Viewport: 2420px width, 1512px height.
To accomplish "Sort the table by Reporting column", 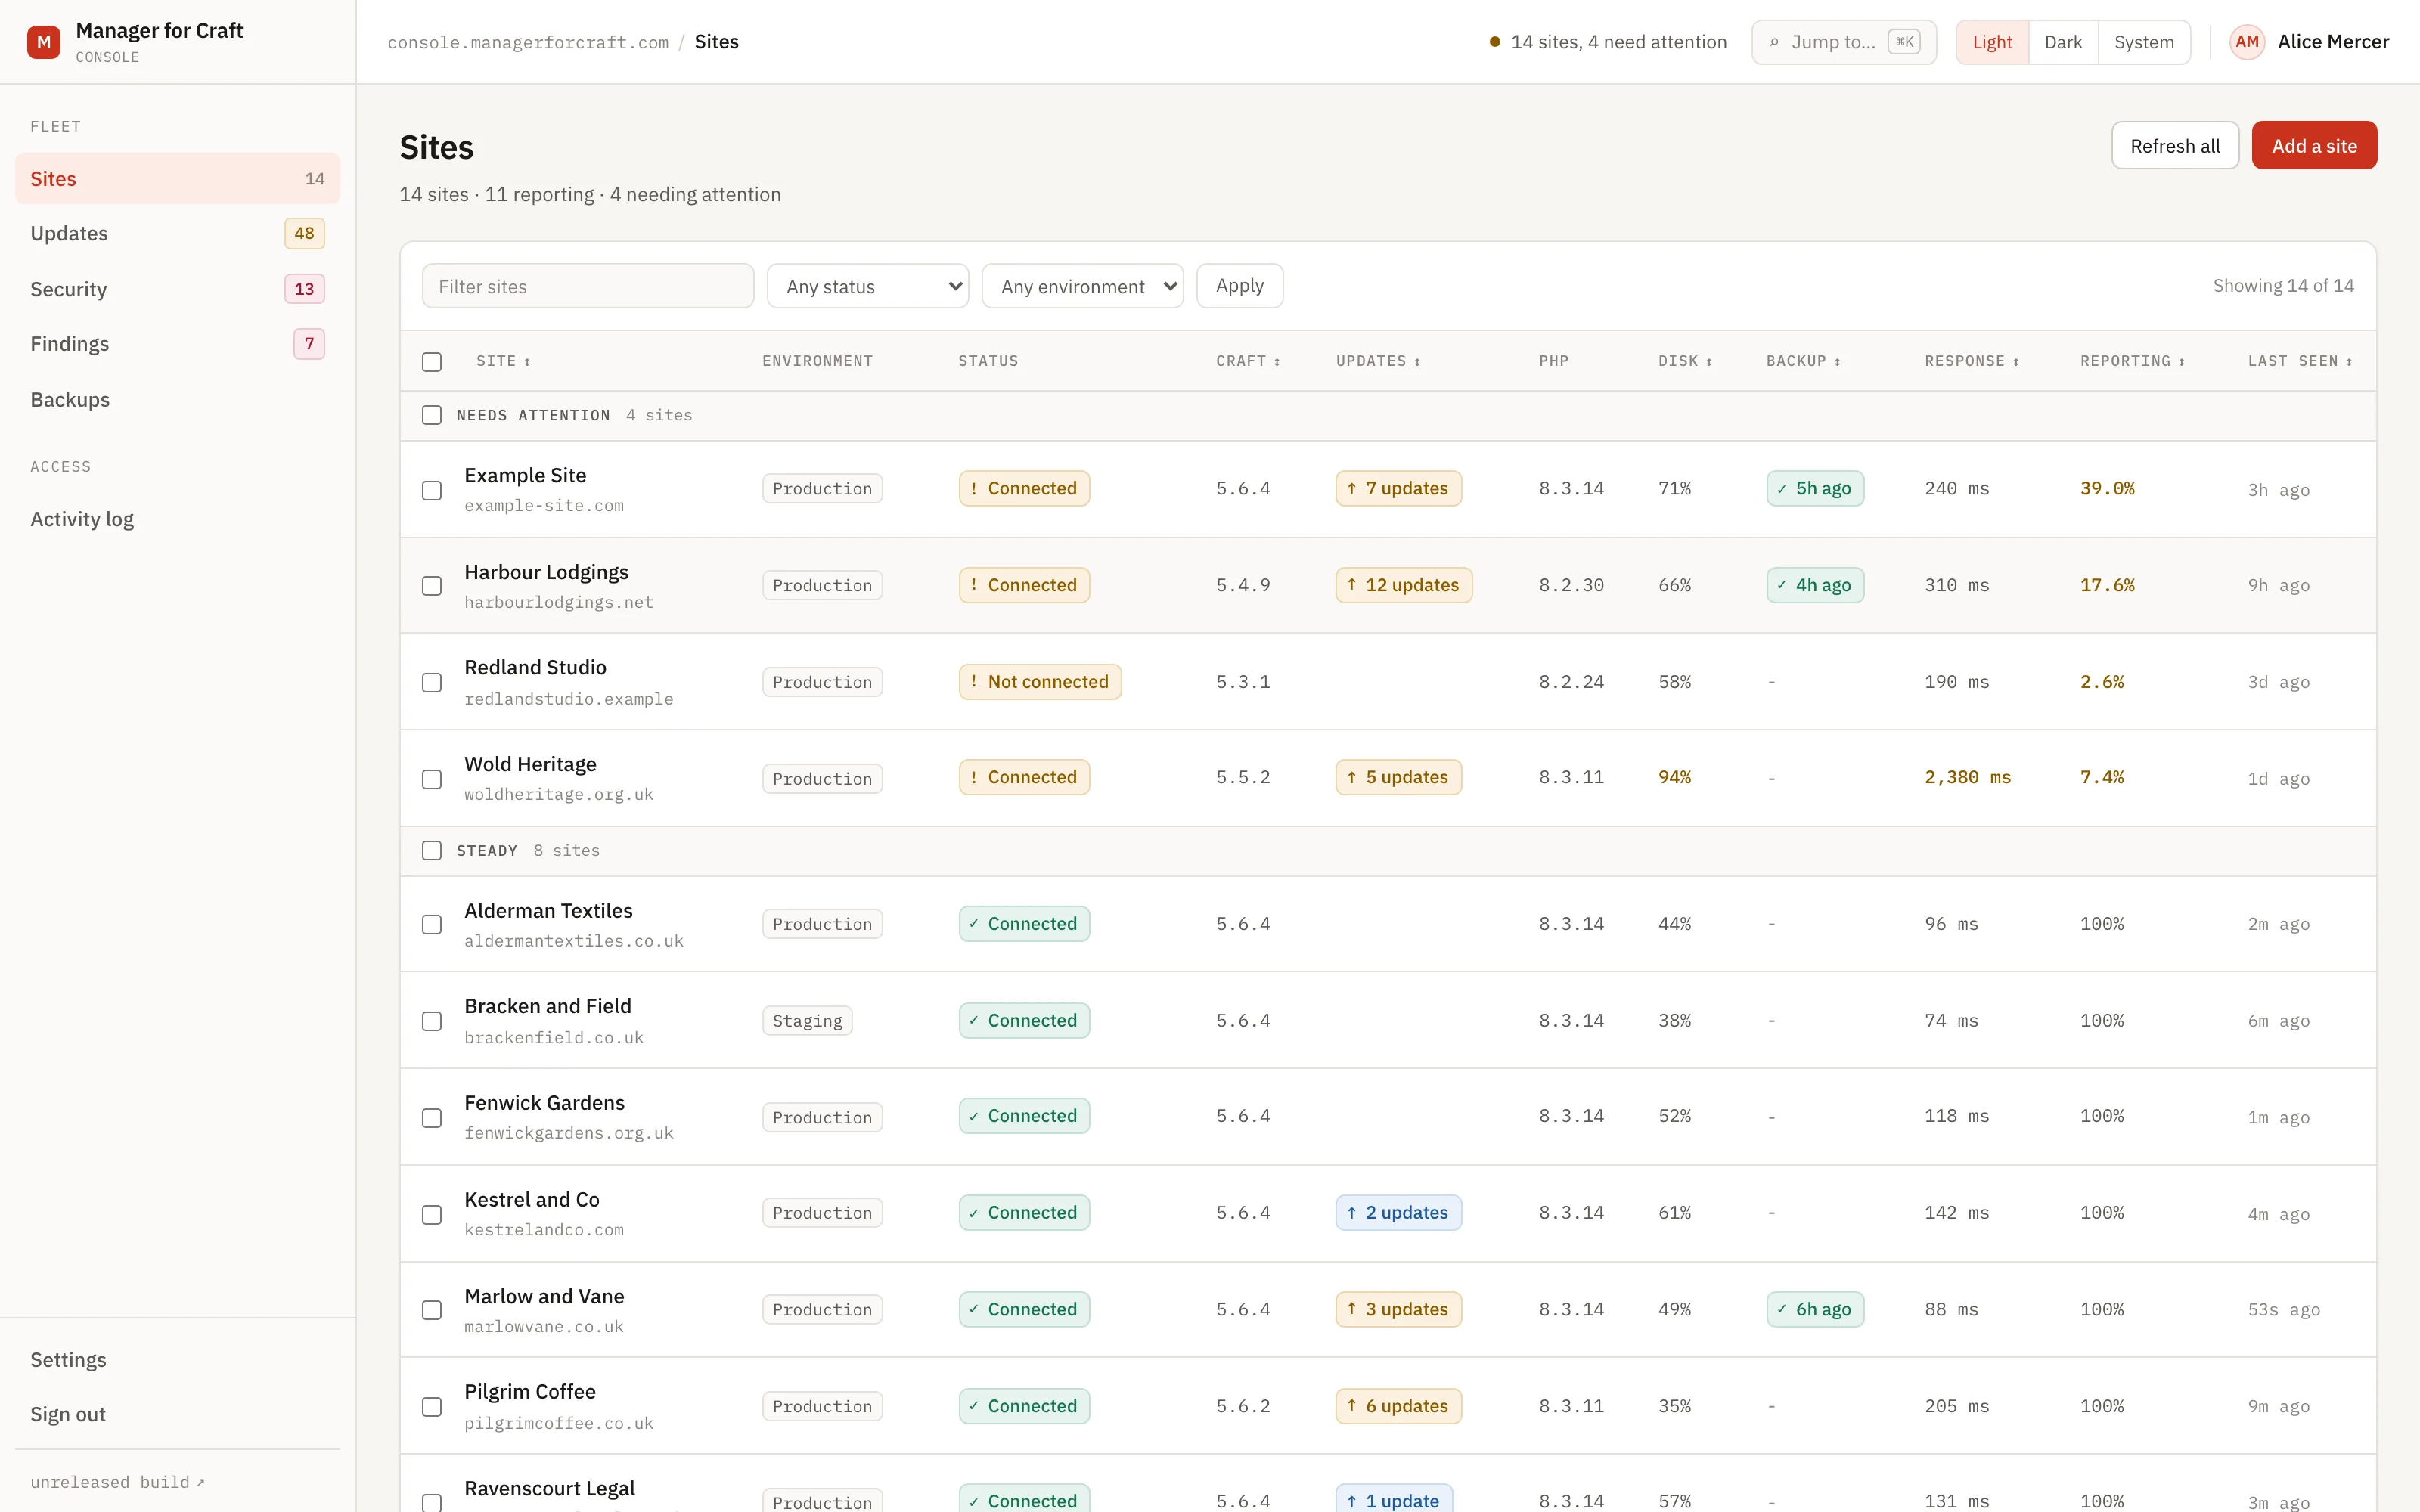I will pyautogui.click(x=2132, y=361).
